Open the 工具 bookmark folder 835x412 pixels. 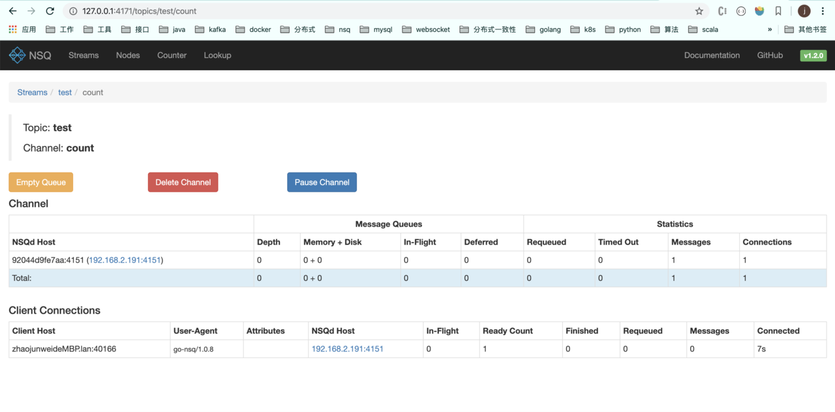tap(97, 29)
